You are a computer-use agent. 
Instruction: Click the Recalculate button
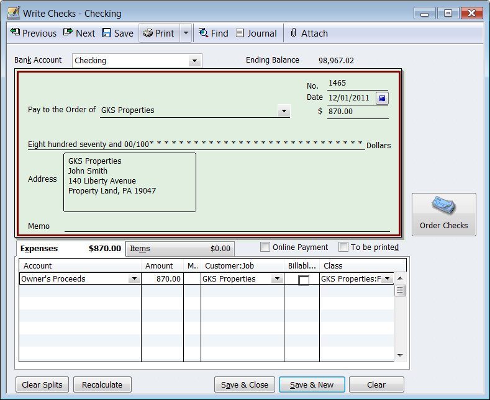coord(102,384)
